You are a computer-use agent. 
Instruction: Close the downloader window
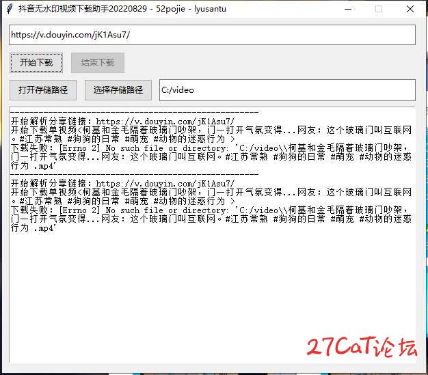pyautogui.click(x=410, y=9)
